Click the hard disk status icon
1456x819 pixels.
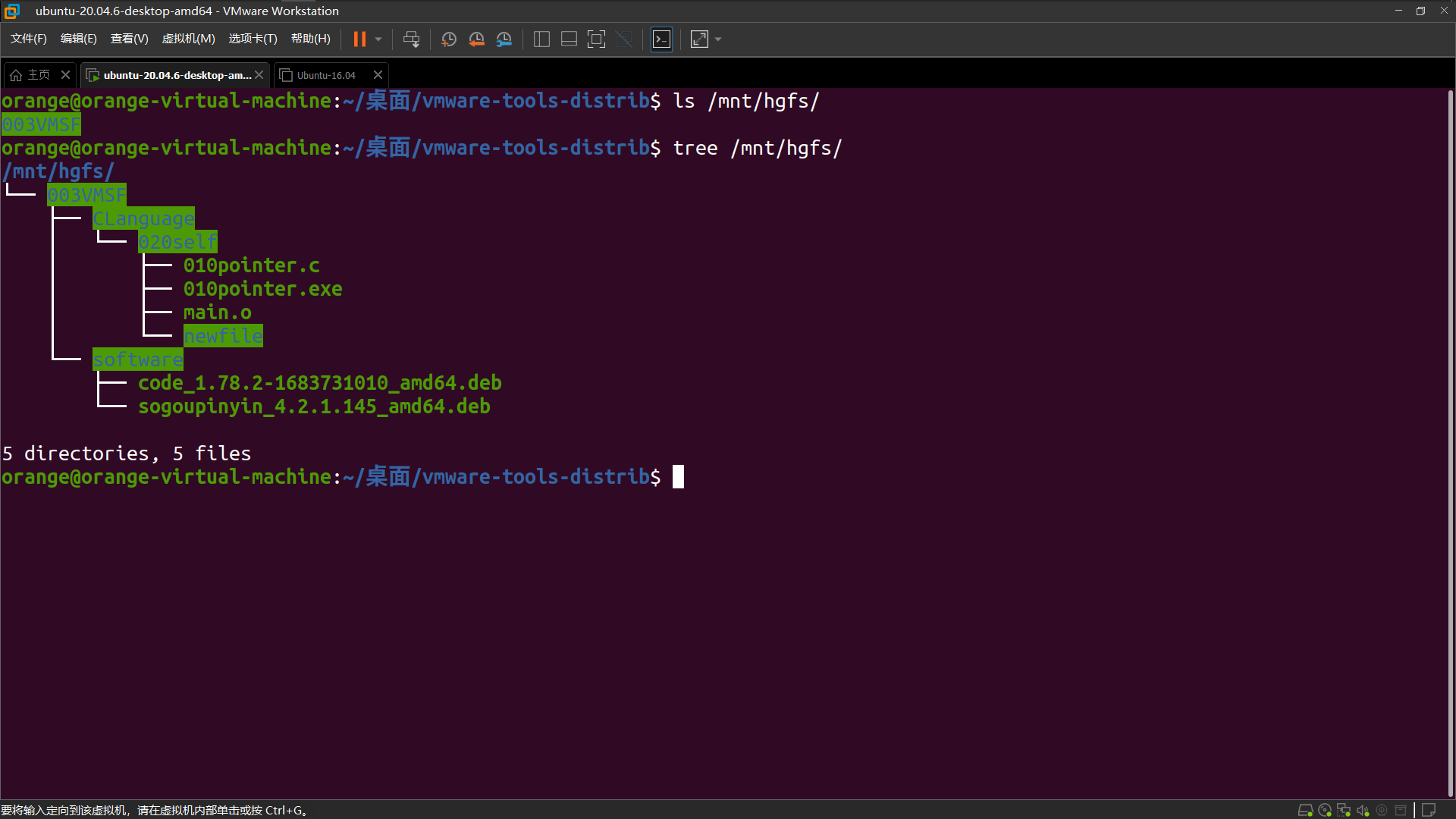point(1305,810)
